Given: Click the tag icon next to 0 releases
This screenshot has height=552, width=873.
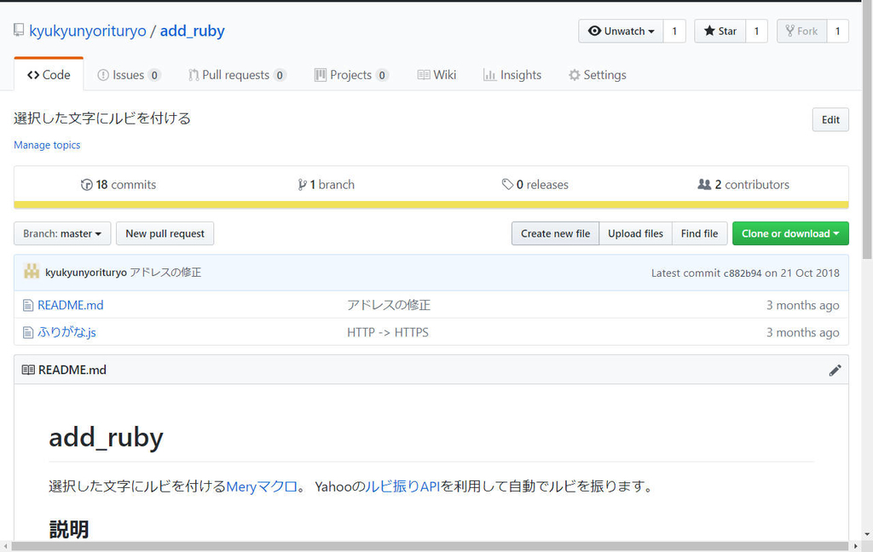Looking at the screenshot, I should coord(507,184).
